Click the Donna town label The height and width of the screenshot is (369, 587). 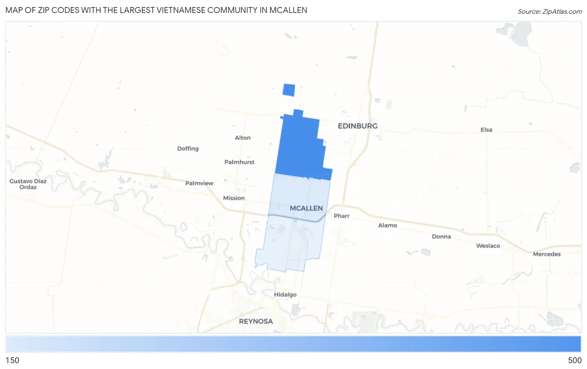click(x=441, y=236)
